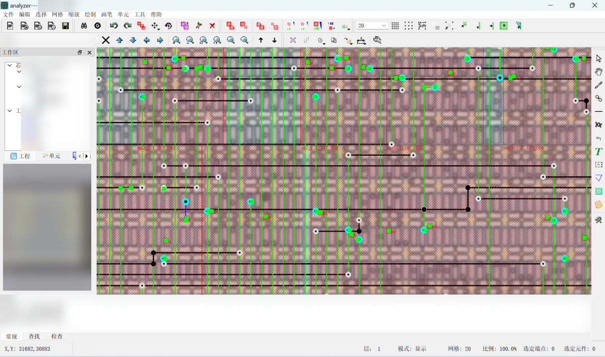Click the new document icon

(10, 25)
